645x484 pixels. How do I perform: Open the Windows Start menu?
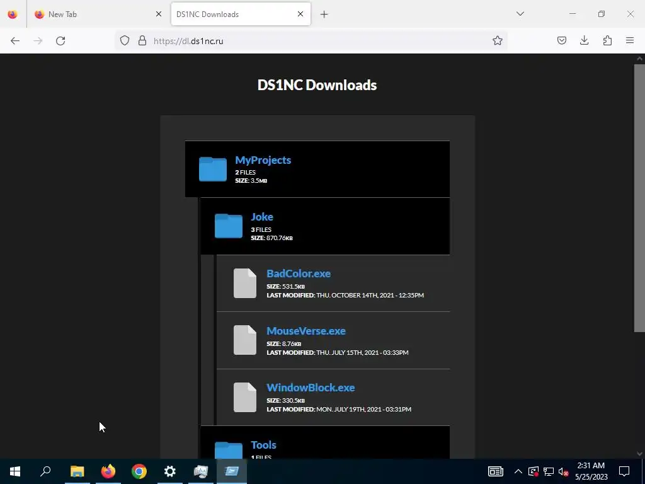click(15, 471)
